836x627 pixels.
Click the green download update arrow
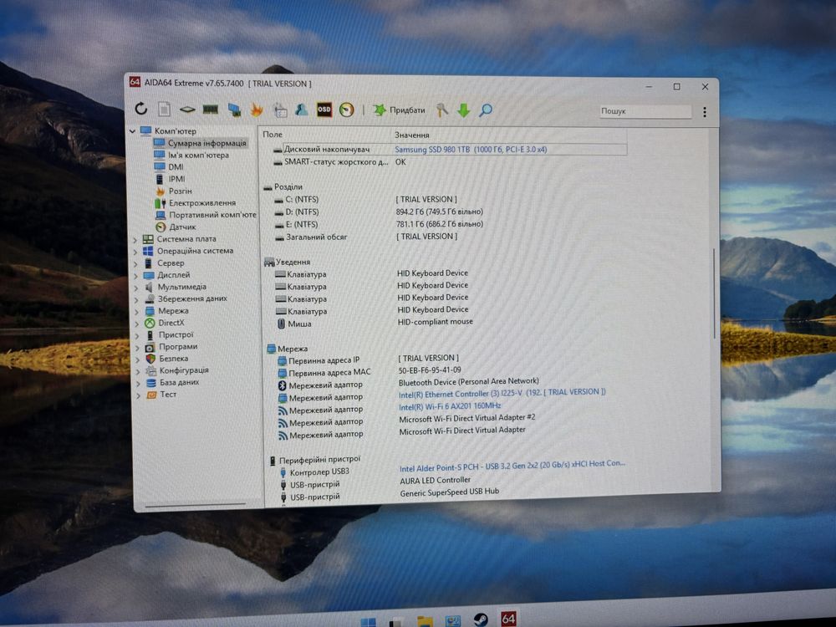point(464,110)
